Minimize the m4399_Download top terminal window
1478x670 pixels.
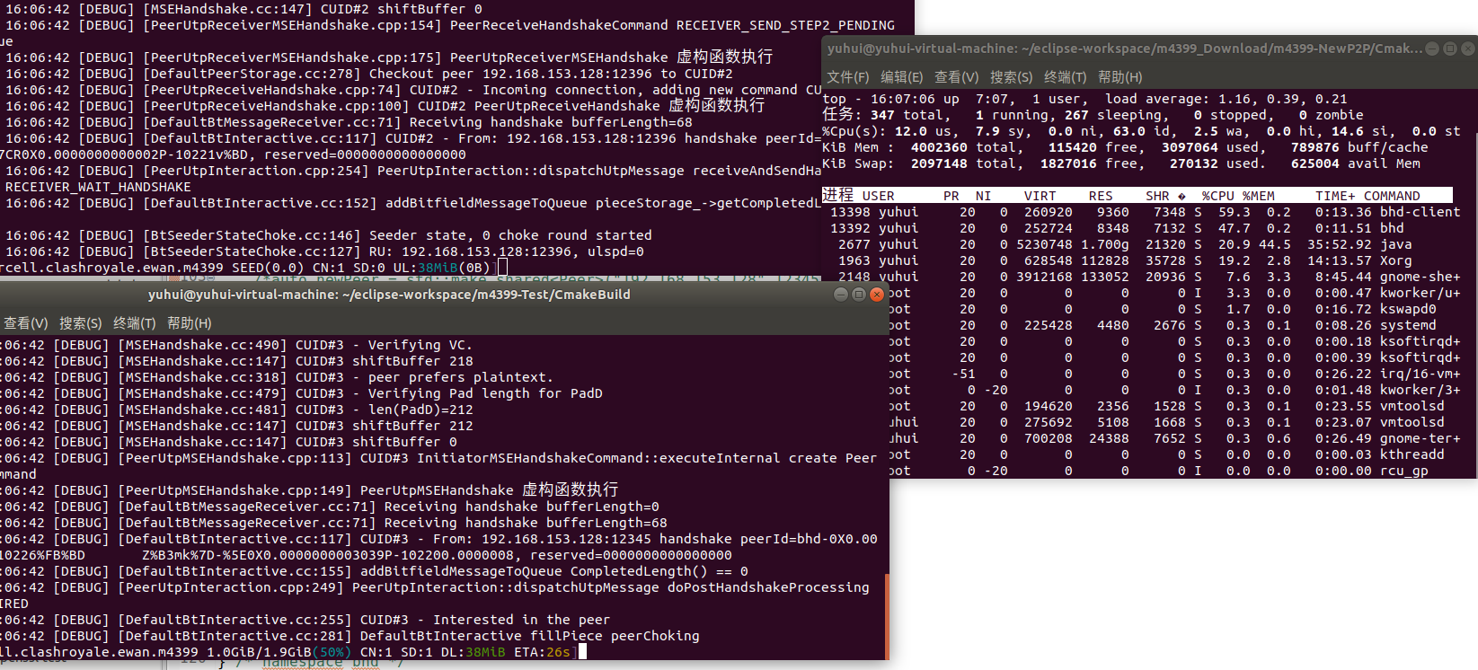(1432, 48)
